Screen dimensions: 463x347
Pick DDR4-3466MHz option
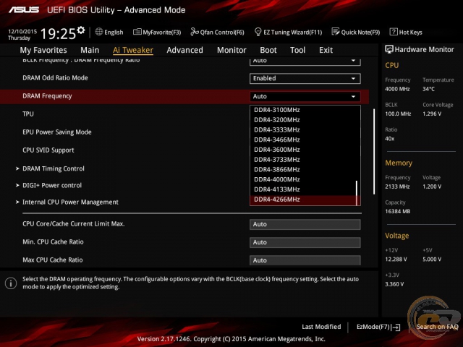pyautogui.click(x=303, y=140)
